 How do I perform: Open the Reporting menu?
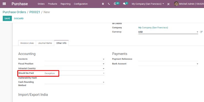[x=66, y=4]
